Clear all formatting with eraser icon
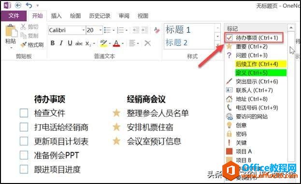The width and height of the screenshot is (301, 184). pos(157,30)
